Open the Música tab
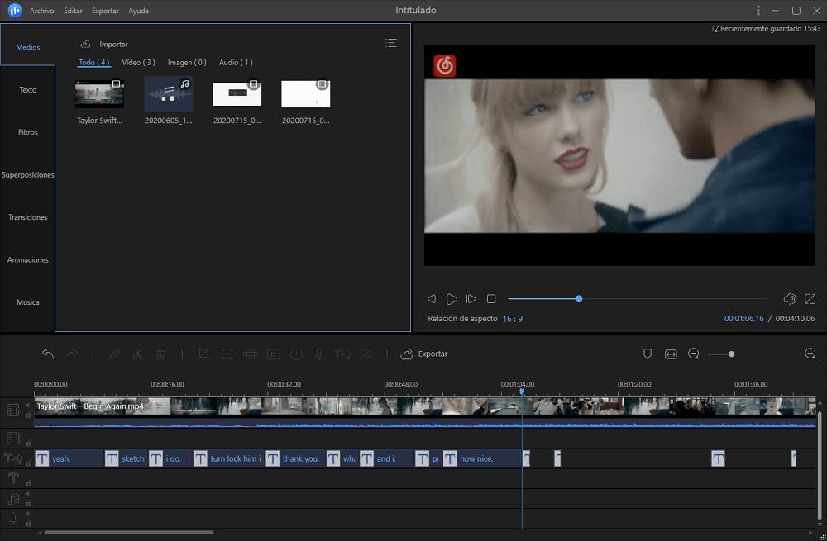Screen dimensions: 827x541 [28, 302]
